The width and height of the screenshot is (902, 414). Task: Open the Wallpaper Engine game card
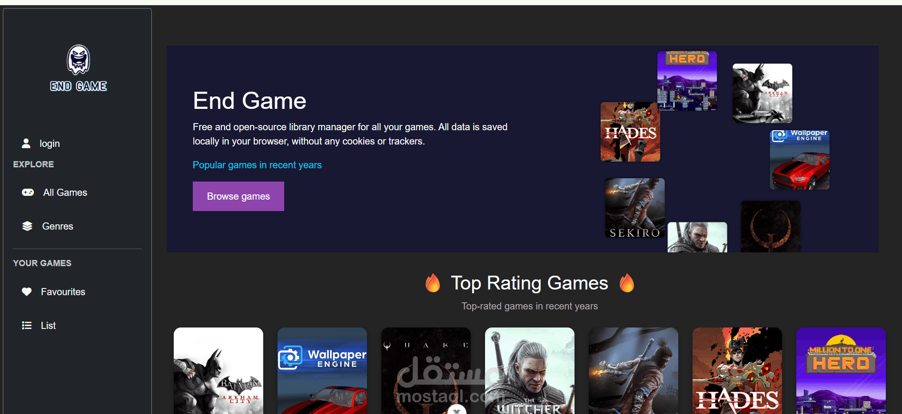pyautogui.click(x=322, y=371)
